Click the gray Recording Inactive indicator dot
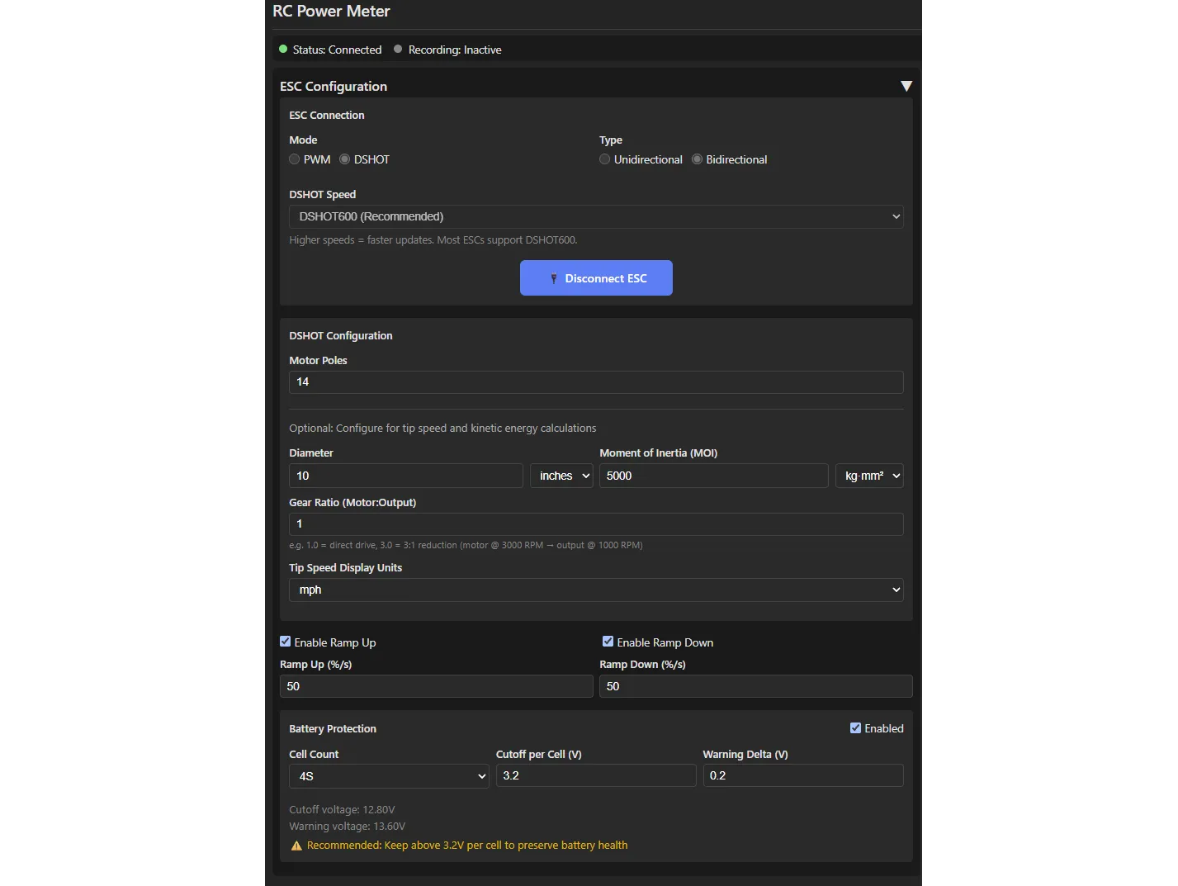The image size is (1178, 886). pyautogui.click(x=398, y=50)
